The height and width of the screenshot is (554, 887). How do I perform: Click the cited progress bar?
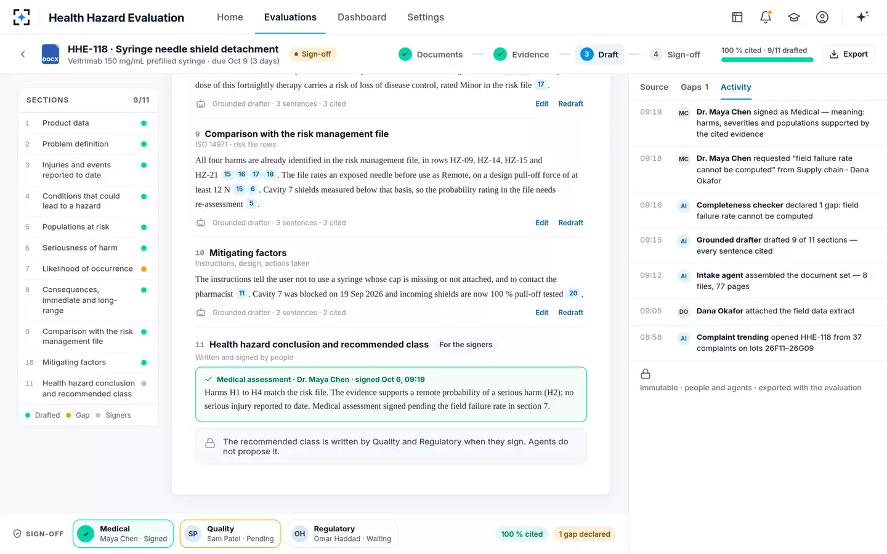pyautogui.click(x=767, y=60)
